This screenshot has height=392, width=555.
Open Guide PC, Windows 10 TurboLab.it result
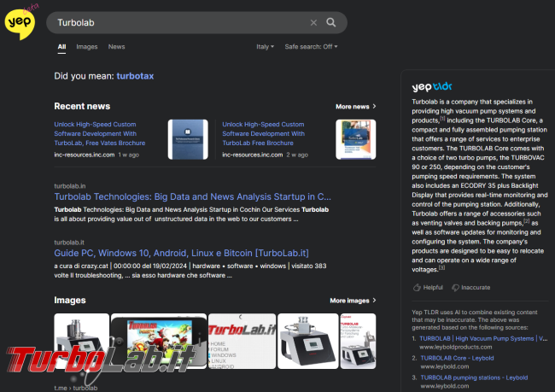[x=181, y=253]
